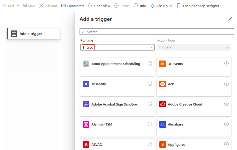Screen dimensions: 237x150
Task: Click File a bug
Action: click(x=161, y=6)
